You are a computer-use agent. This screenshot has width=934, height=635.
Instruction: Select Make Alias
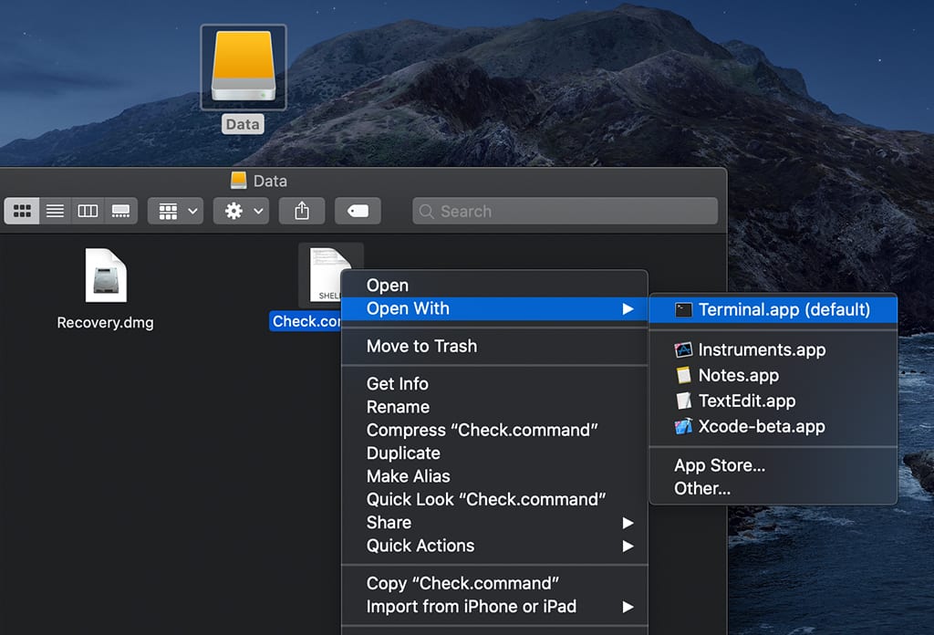494,476
